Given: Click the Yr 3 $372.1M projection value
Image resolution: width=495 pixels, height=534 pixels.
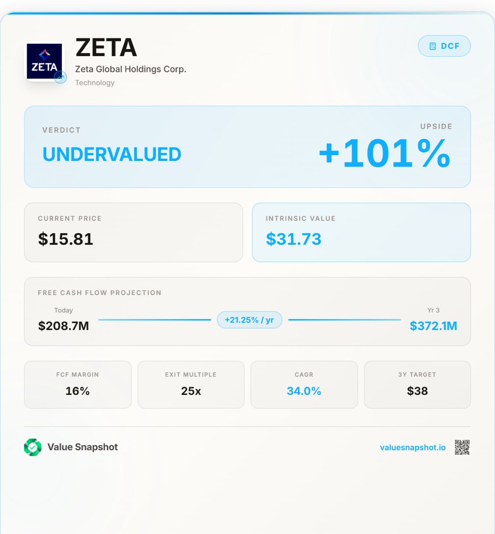Looking at the screenshot, I should pos(433,326).
